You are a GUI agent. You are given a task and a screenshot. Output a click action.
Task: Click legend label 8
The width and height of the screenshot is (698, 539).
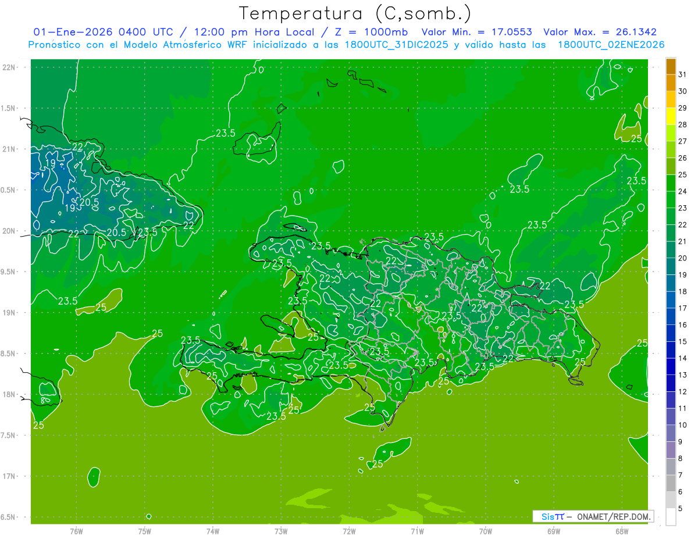click(x=681, y=459)
